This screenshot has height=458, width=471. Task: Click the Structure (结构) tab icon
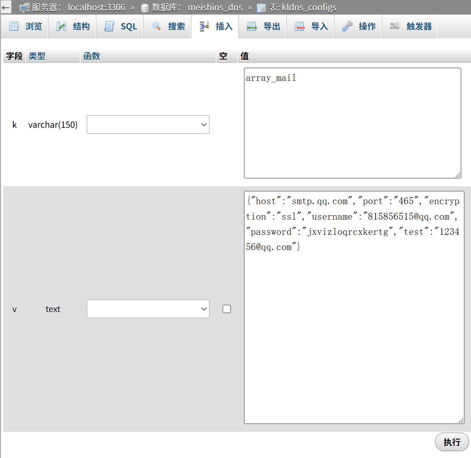61,26
